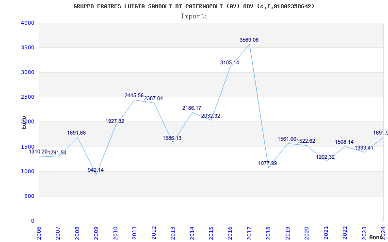Click the 1291.54 data label

(57, 153)
